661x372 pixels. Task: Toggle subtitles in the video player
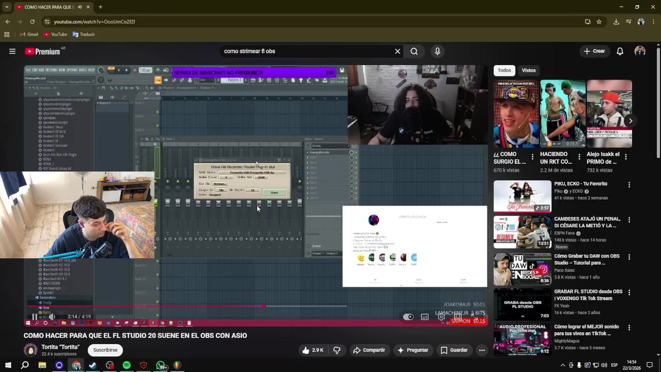coord(424,317)
